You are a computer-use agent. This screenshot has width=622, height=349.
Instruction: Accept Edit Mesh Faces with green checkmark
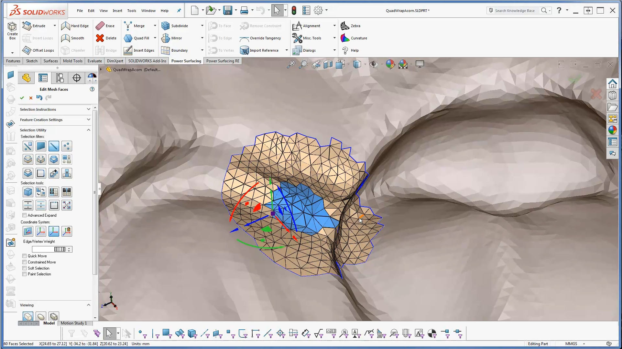coord(22,98)
